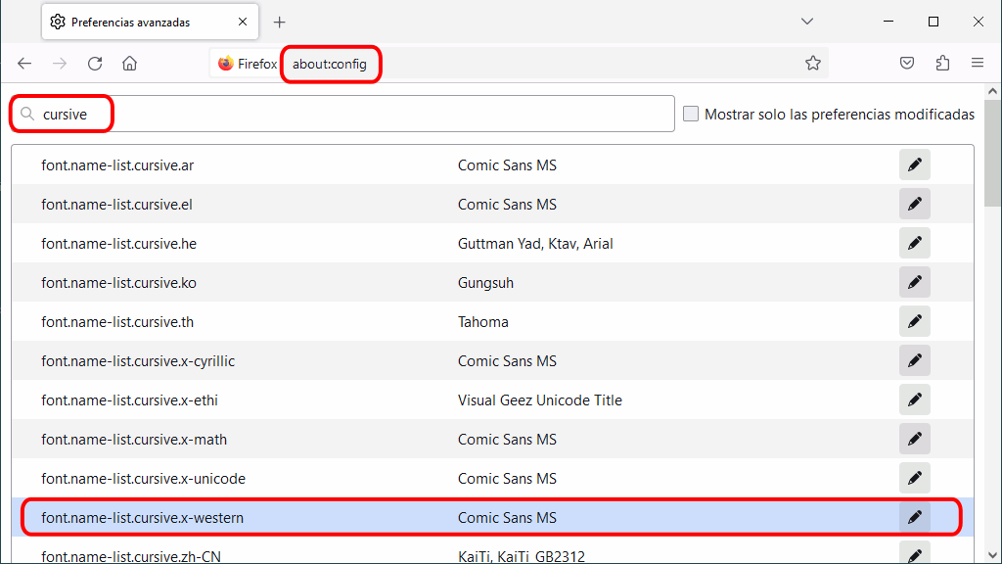Open a new tab with plus
The height and width of the screenshot is (564, 1002).
coord(279,23)
